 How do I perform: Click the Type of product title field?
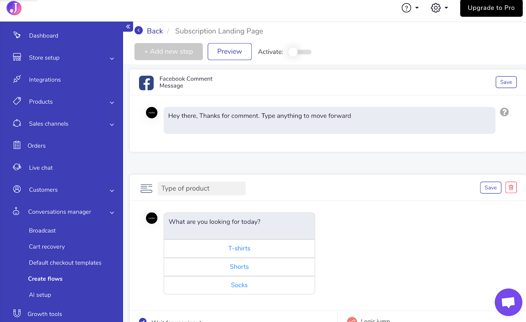pyautogui.click(x=202, y=189)
